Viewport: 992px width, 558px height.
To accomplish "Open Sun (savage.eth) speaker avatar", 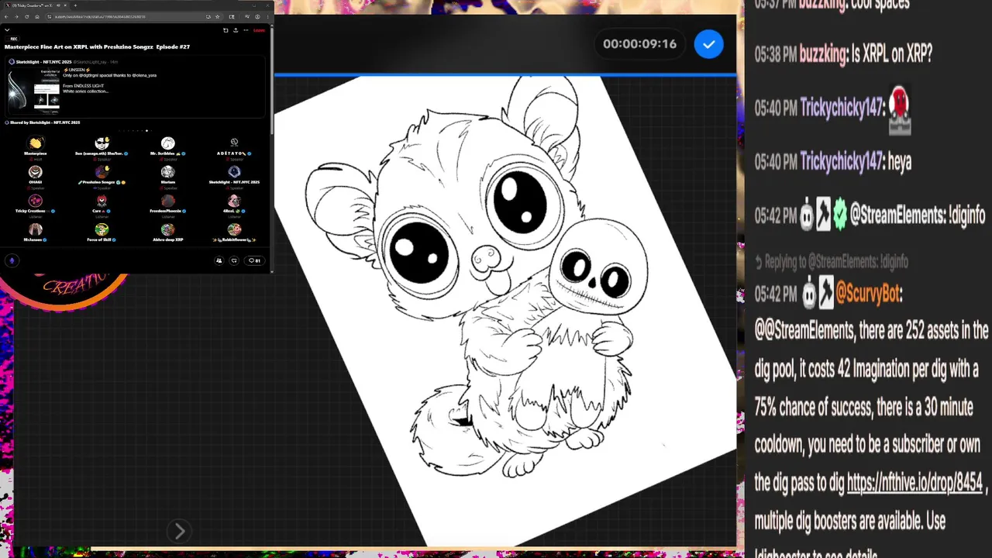I will click(x=102, y=143).
